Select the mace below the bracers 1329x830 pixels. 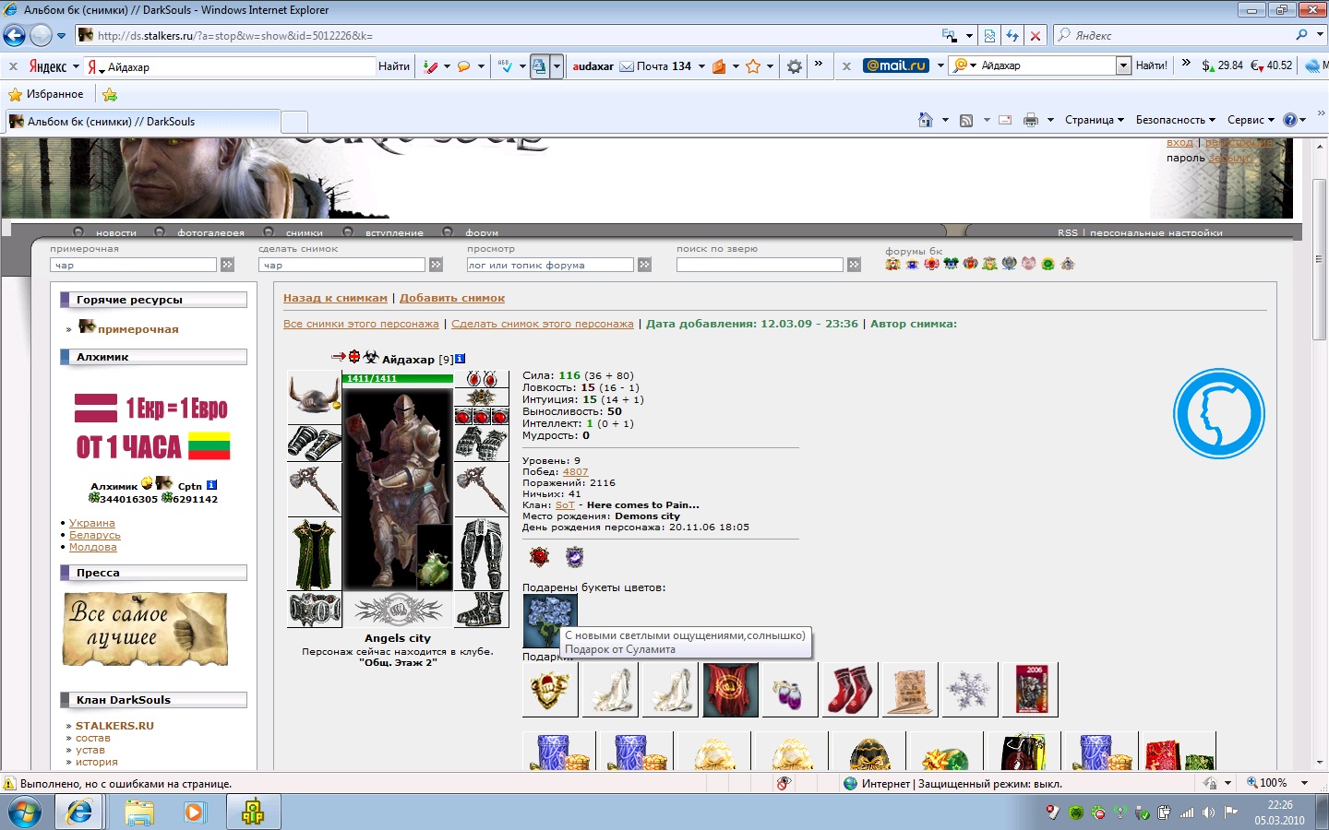pos(315,489)
